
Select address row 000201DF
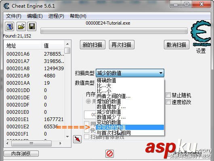click(34, 105)
